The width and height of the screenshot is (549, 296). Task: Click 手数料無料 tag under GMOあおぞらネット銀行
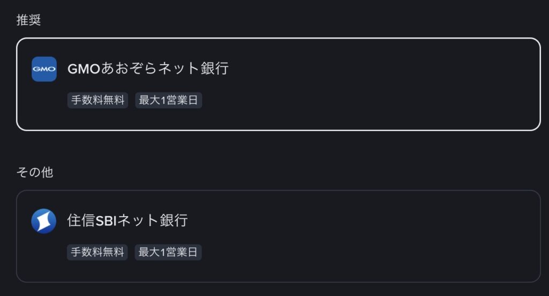tap(98, 100)
